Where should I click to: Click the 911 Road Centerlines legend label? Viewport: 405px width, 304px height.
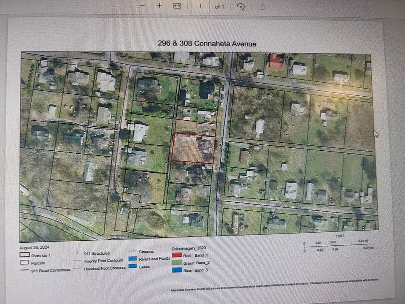pyautogui.click(x=51, y=270)
